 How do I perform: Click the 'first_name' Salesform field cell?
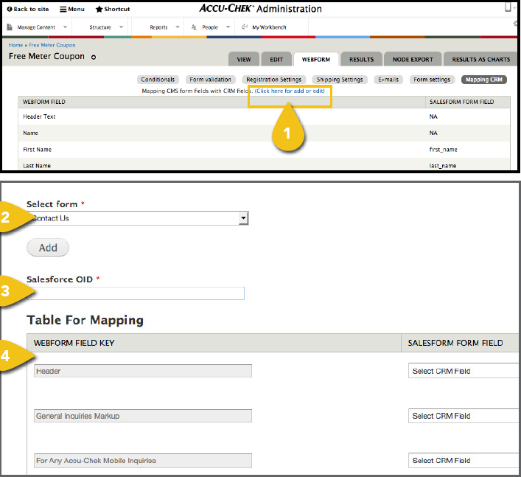(x=443, y=150)
